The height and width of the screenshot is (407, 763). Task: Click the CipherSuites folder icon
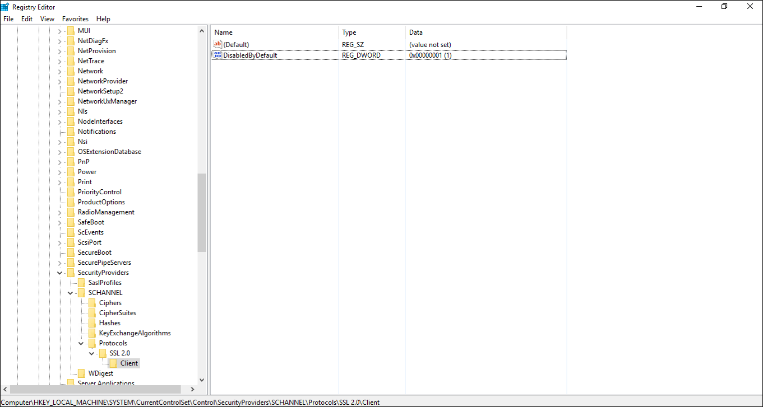(93, 312)
